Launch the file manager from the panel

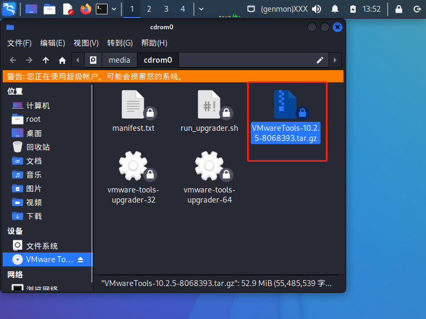click(50, 9)
